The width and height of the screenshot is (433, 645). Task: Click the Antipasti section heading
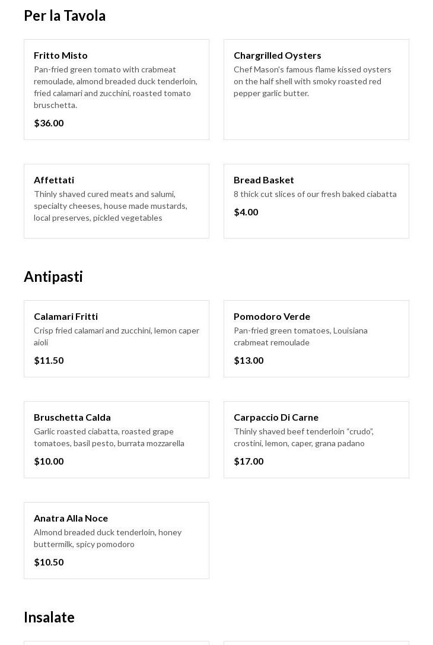click(53, 277)
